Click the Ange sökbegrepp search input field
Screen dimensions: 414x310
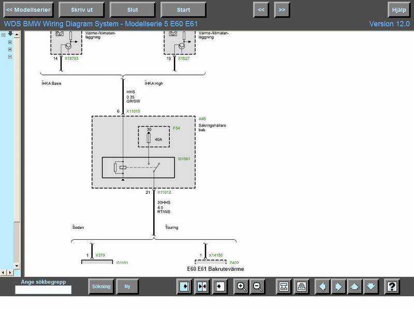click(43, 290)
